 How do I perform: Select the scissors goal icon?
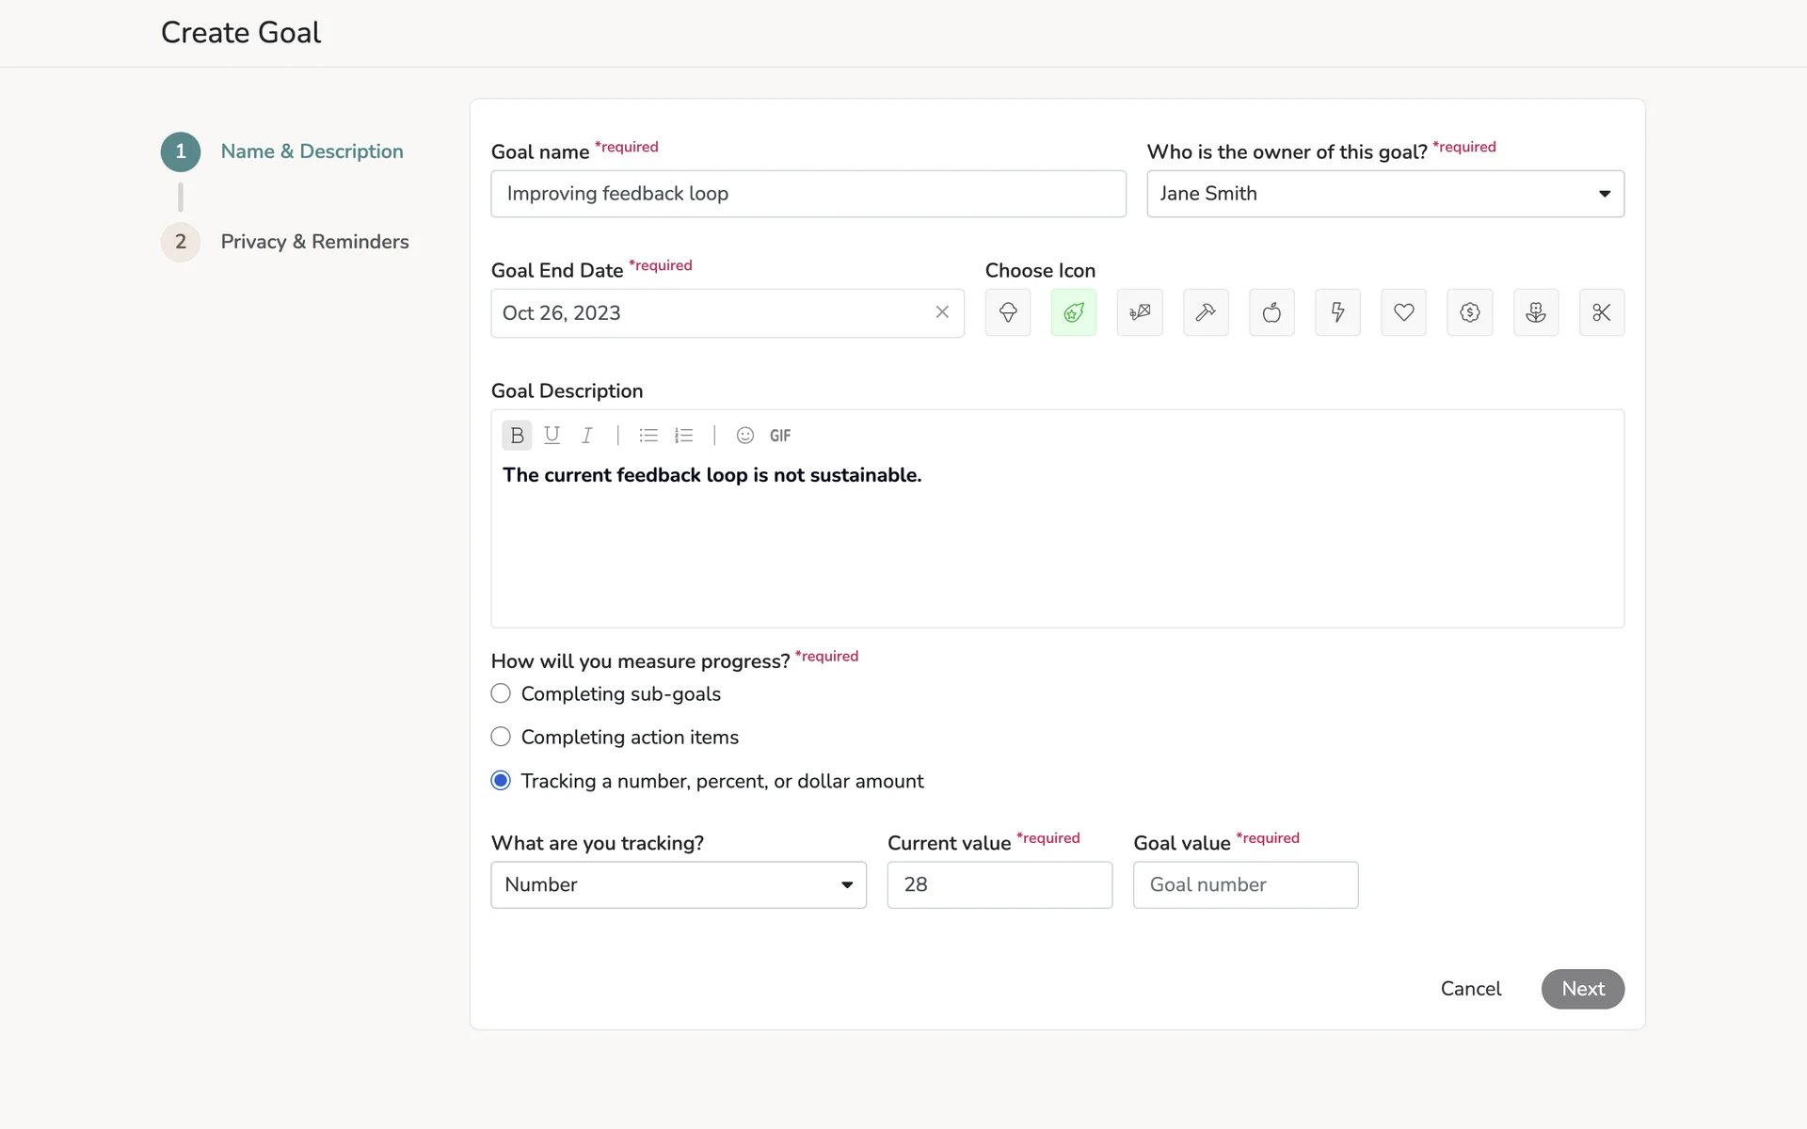pos(1601,312)
